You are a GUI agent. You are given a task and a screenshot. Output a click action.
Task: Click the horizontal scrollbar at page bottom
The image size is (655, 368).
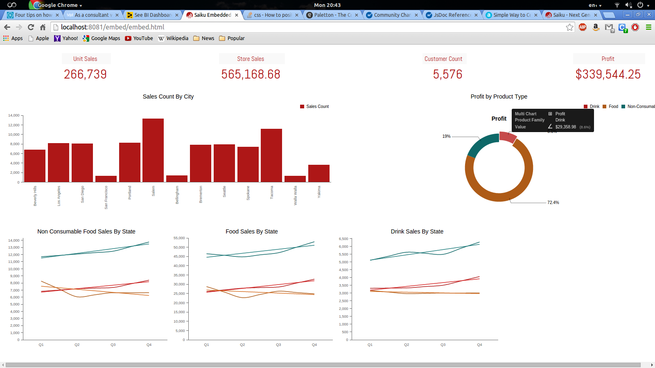tap(323, 365)
